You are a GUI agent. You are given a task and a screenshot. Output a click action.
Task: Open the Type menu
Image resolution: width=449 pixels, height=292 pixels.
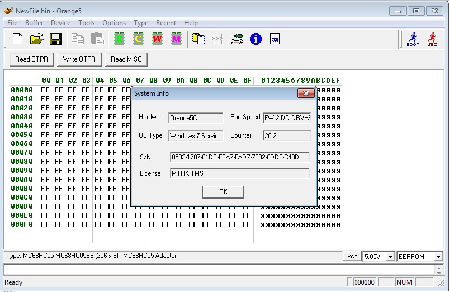click(141, 23)
